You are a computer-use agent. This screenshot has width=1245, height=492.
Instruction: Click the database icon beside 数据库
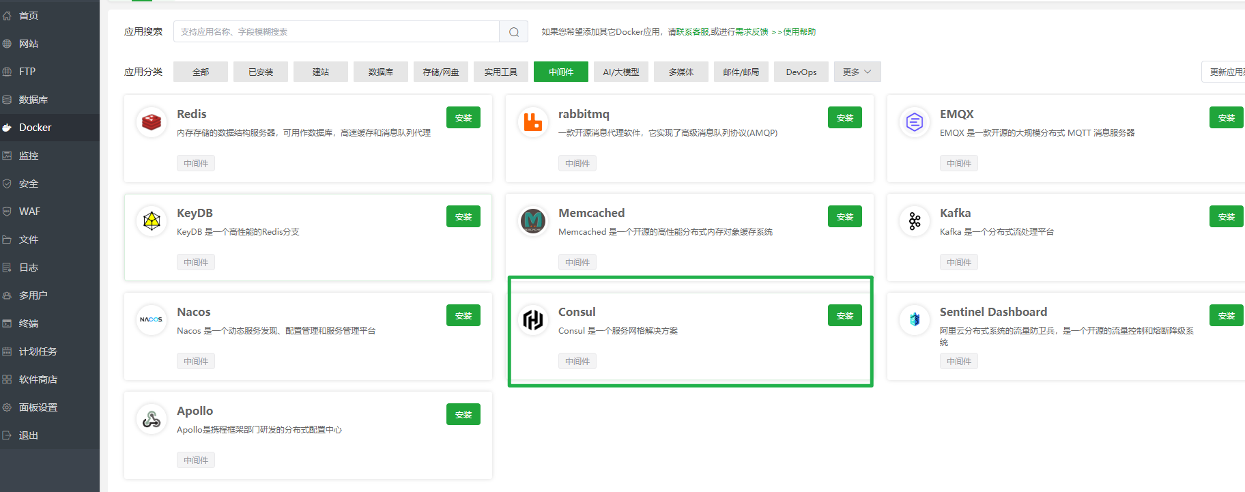[8, 100]
